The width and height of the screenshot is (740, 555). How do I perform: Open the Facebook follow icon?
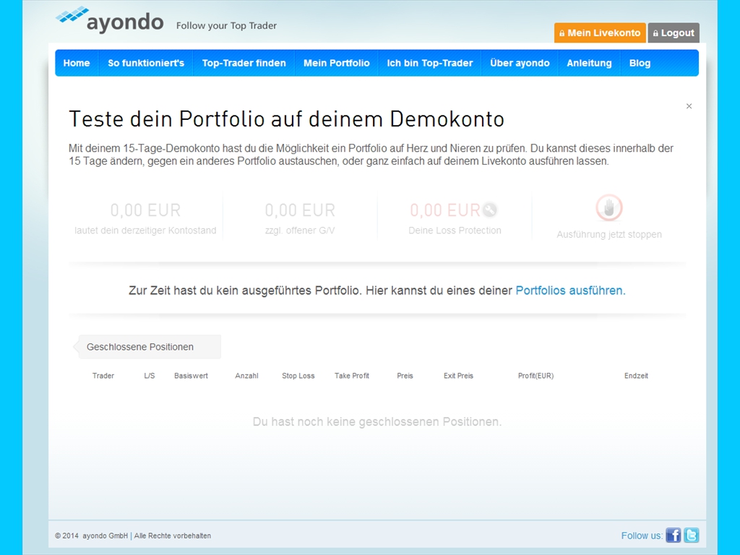point(673,535)
